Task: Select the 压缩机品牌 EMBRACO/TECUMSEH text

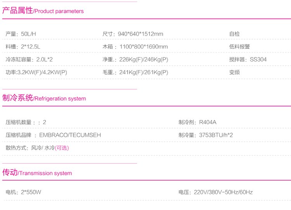Action: coord(53,135)
